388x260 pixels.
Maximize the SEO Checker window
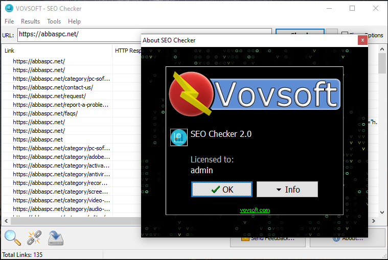pyautogui.click(x=352, y=8)
